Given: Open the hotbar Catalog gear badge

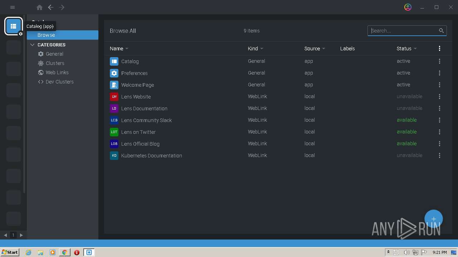Looking at the screenshot, I should click(21, 34).
